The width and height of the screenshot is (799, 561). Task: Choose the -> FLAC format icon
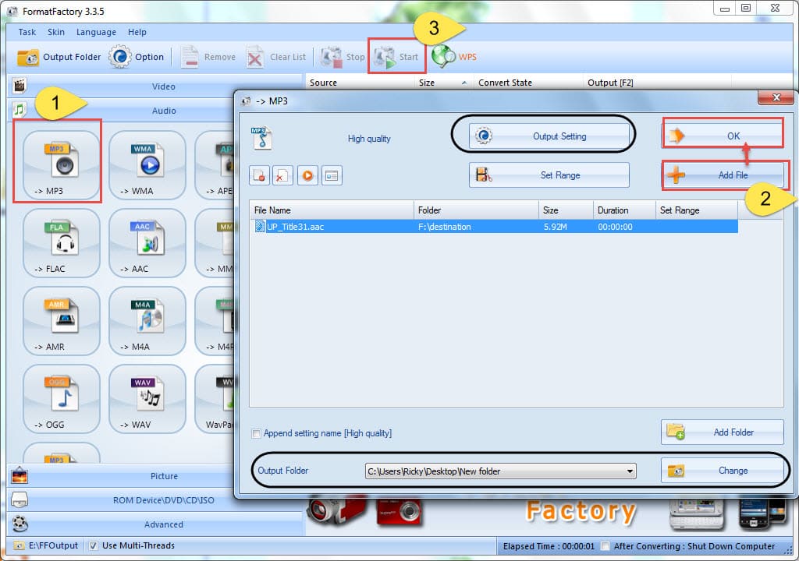click(61, 243)
